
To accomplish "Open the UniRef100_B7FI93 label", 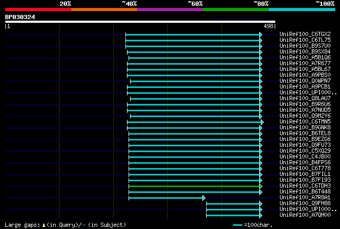I will coord(305,180).
